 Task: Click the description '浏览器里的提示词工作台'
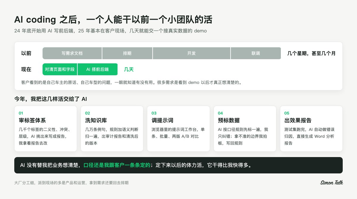[x=178, y=133]
